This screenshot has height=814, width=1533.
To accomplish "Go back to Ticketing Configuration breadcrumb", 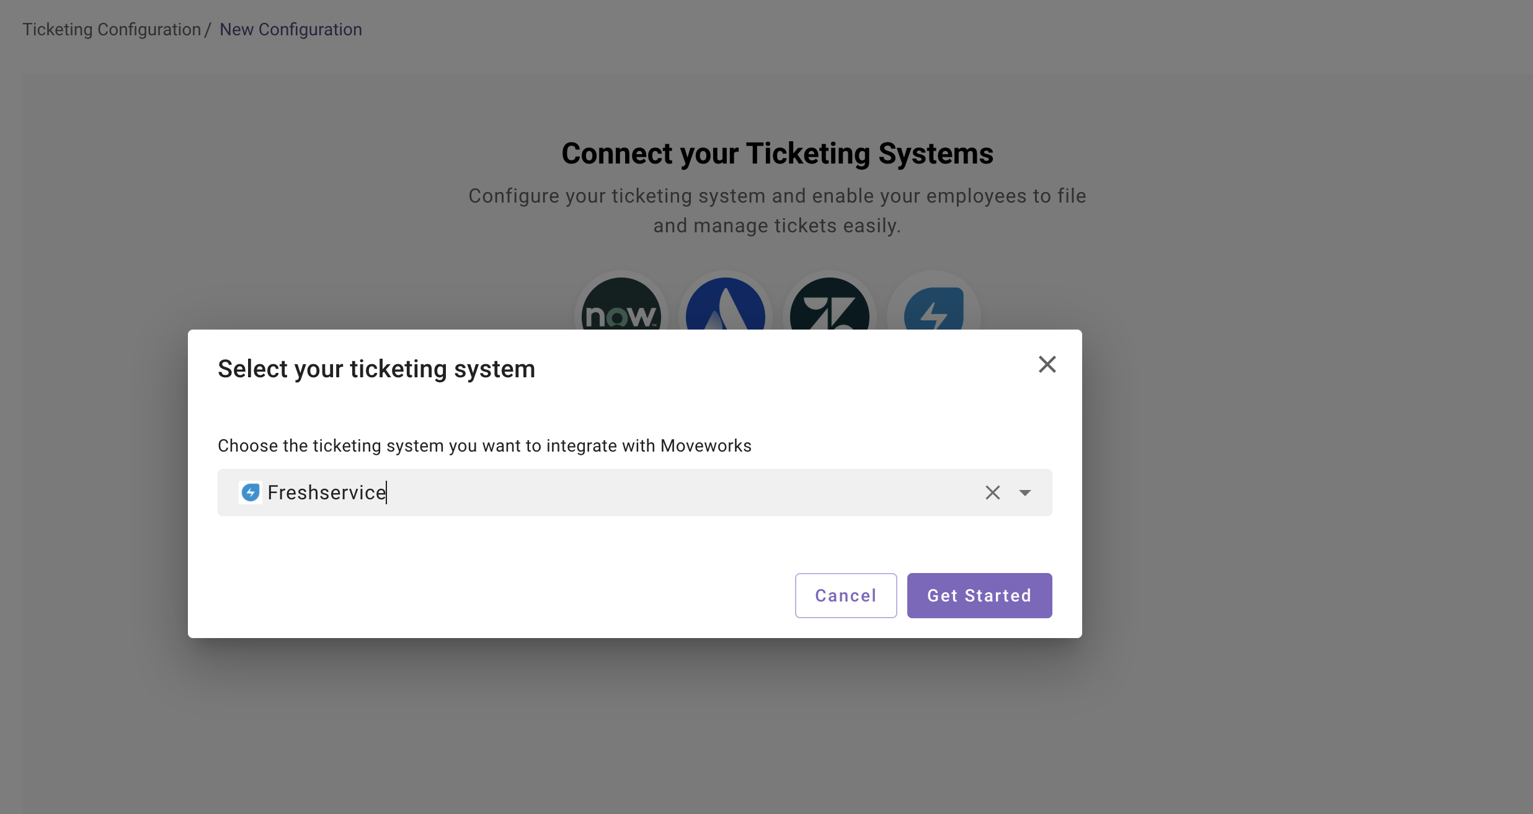I will (112, 29).
